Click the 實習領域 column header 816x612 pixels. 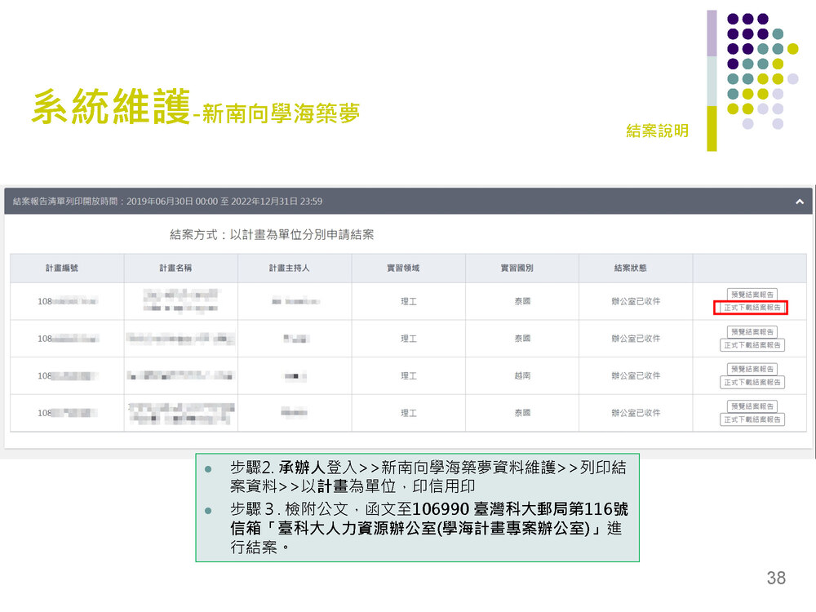408,268
